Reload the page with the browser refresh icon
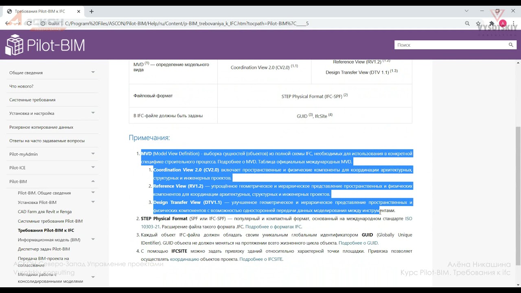This screenshot has width=521, height=293. point(29,23)
